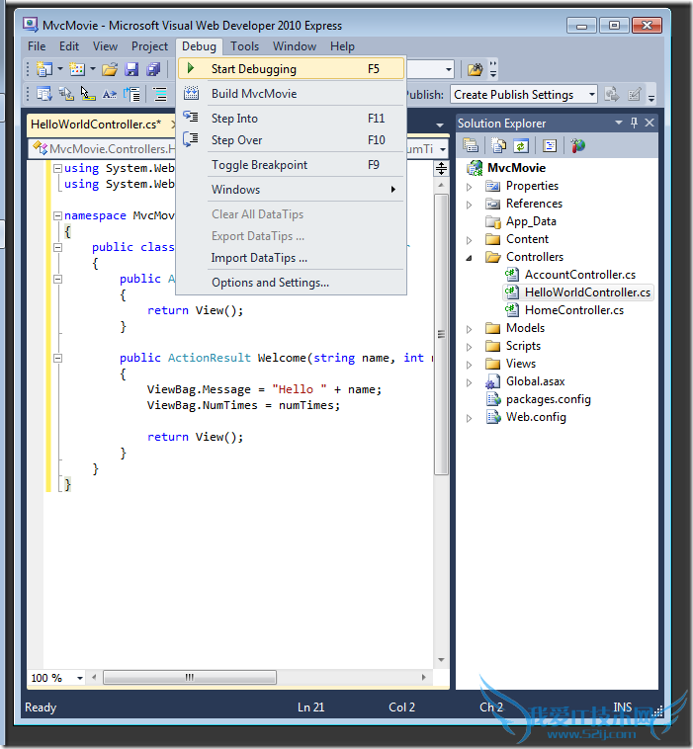The image size is (693, 749).
Task: Open the ASP.NET Configuration tool icon
Action: tap(578, 145)
